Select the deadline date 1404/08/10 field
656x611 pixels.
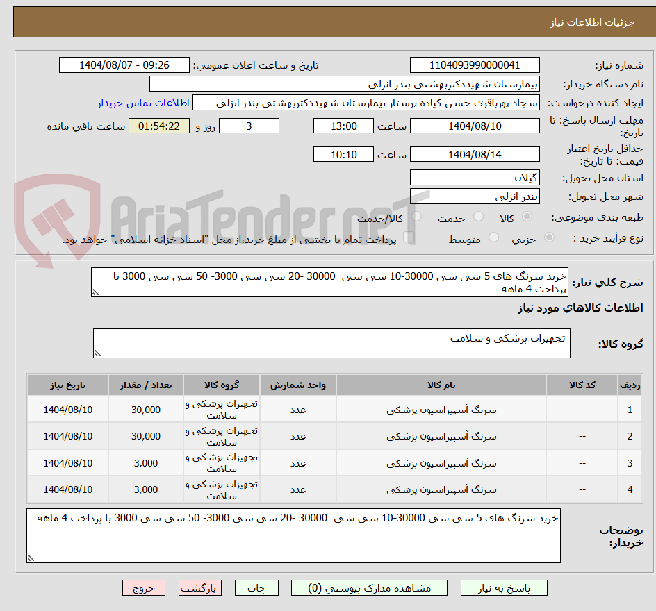[x=475, y=126]
